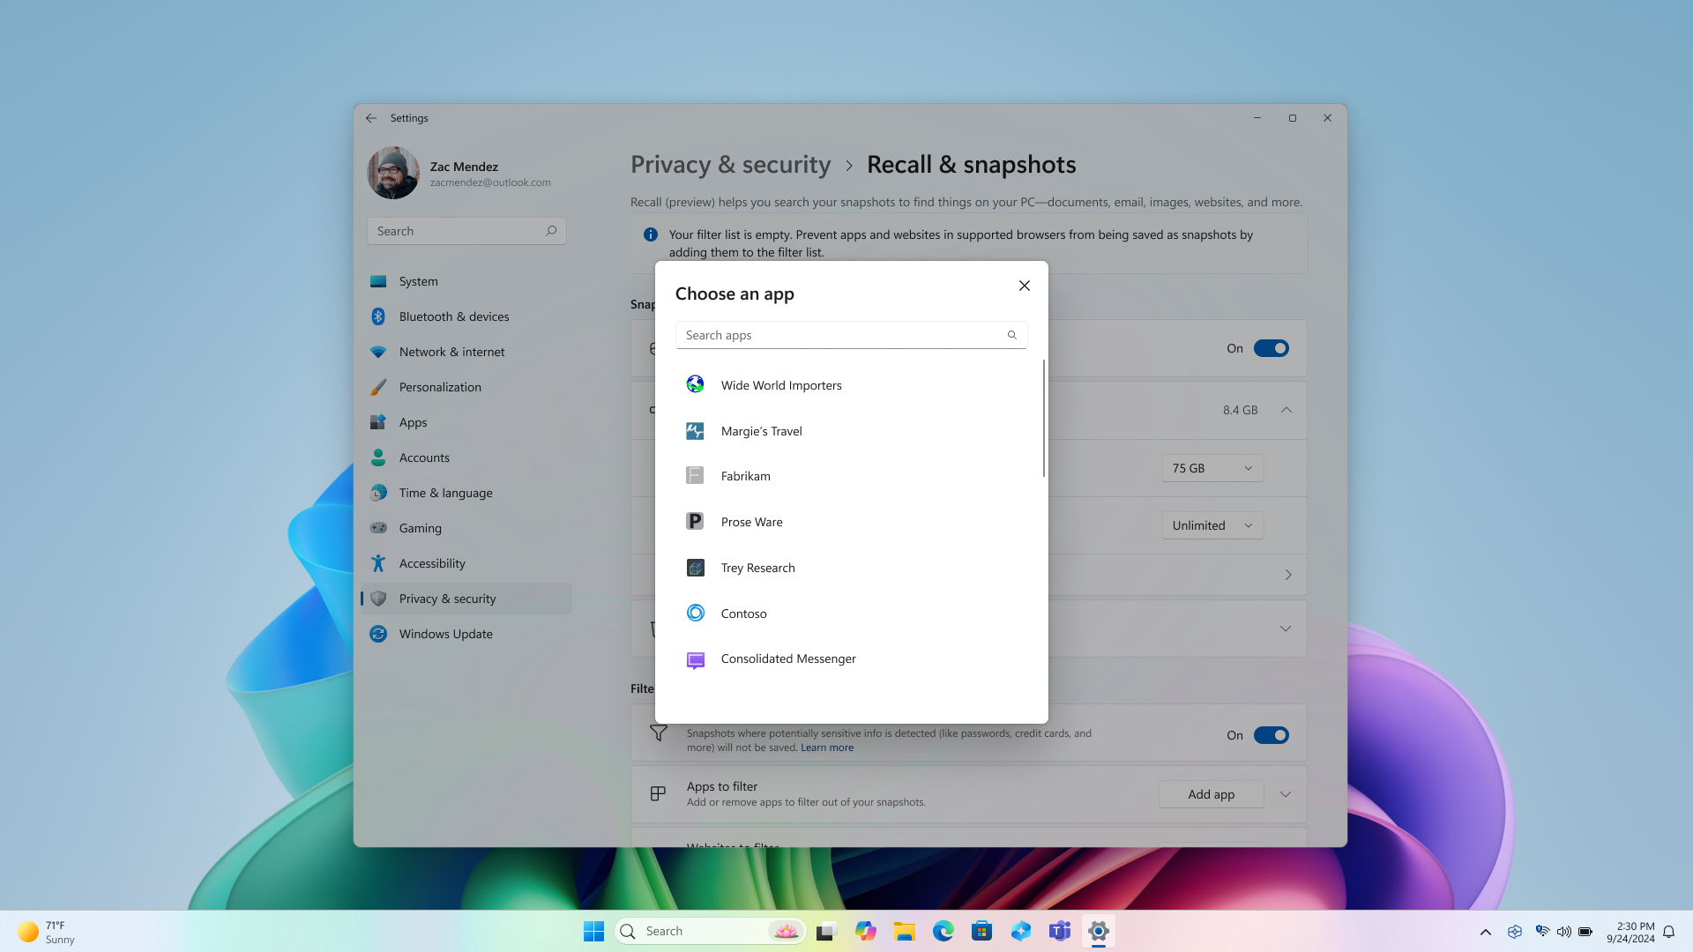Toggle the sensitive info filter switch On

pyautogui.click(x=1271, y=734)
